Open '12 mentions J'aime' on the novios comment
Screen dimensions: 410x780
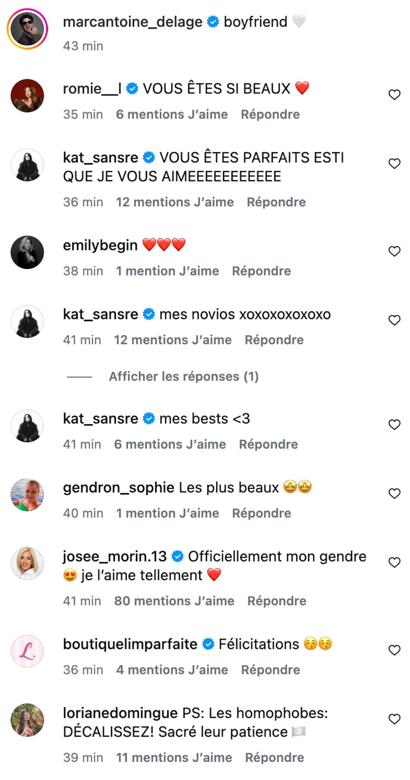click(173, 340)
